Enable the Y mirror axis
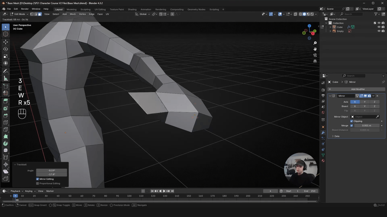387x217 pixels. pos(365,102)
